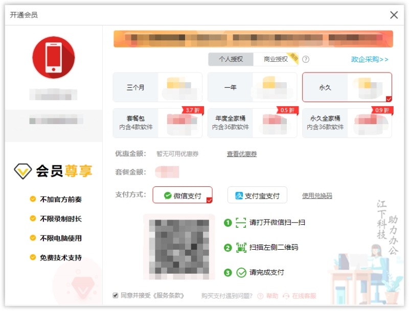Click the red phone app logo
The height and width of the screenshot is (311, 409).
pyautogui.click(x=54, y=57)
